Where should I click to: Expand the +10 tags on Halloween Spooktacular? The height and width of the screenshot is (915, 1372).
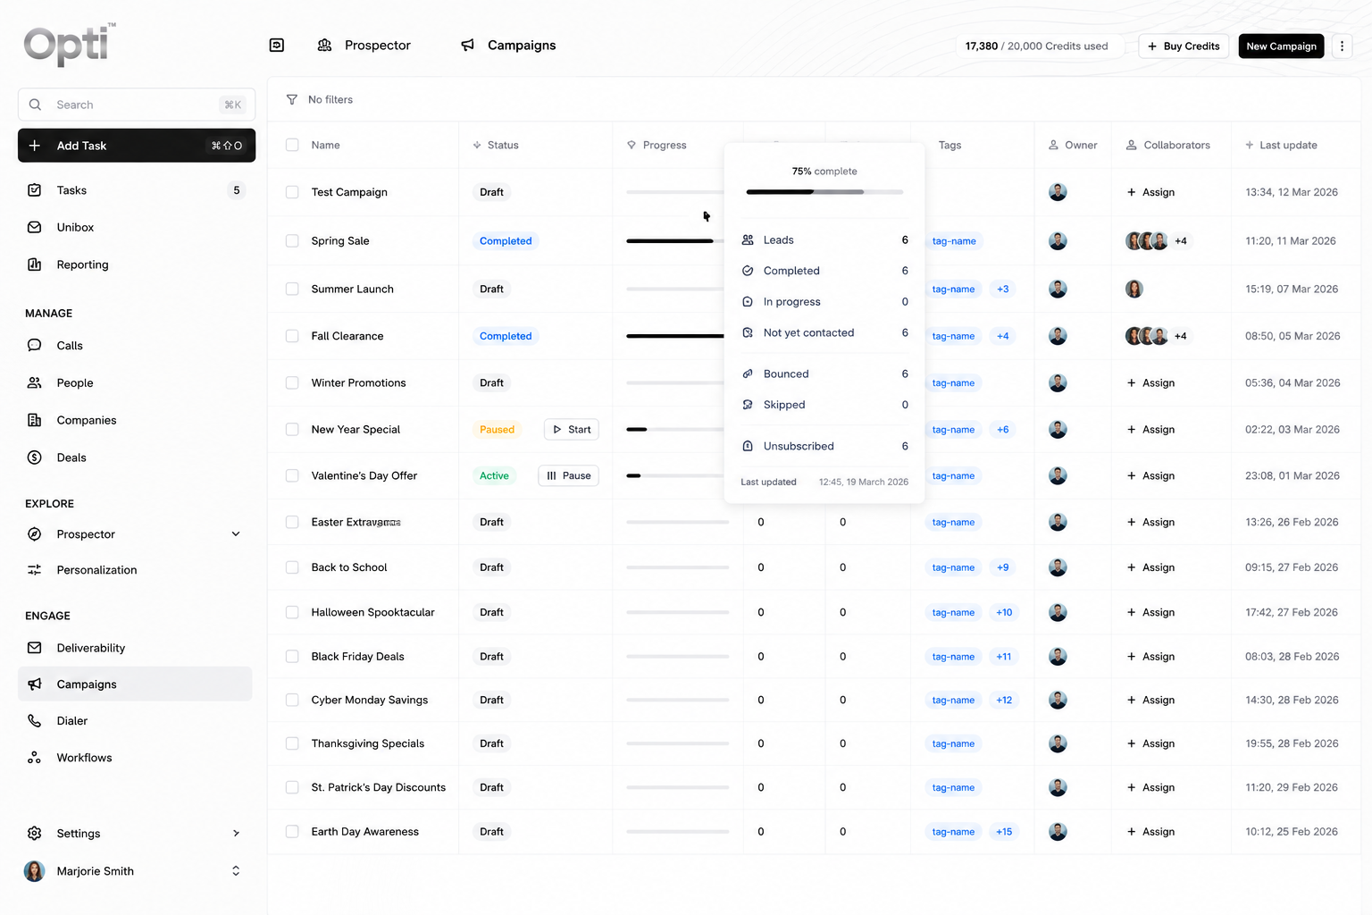coord(1004,612)
